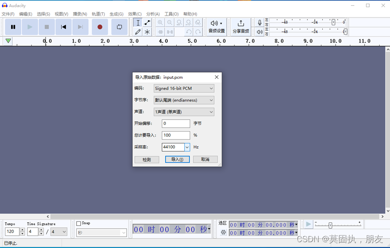Adjust the playback level slider

click(x=345, y=32)
